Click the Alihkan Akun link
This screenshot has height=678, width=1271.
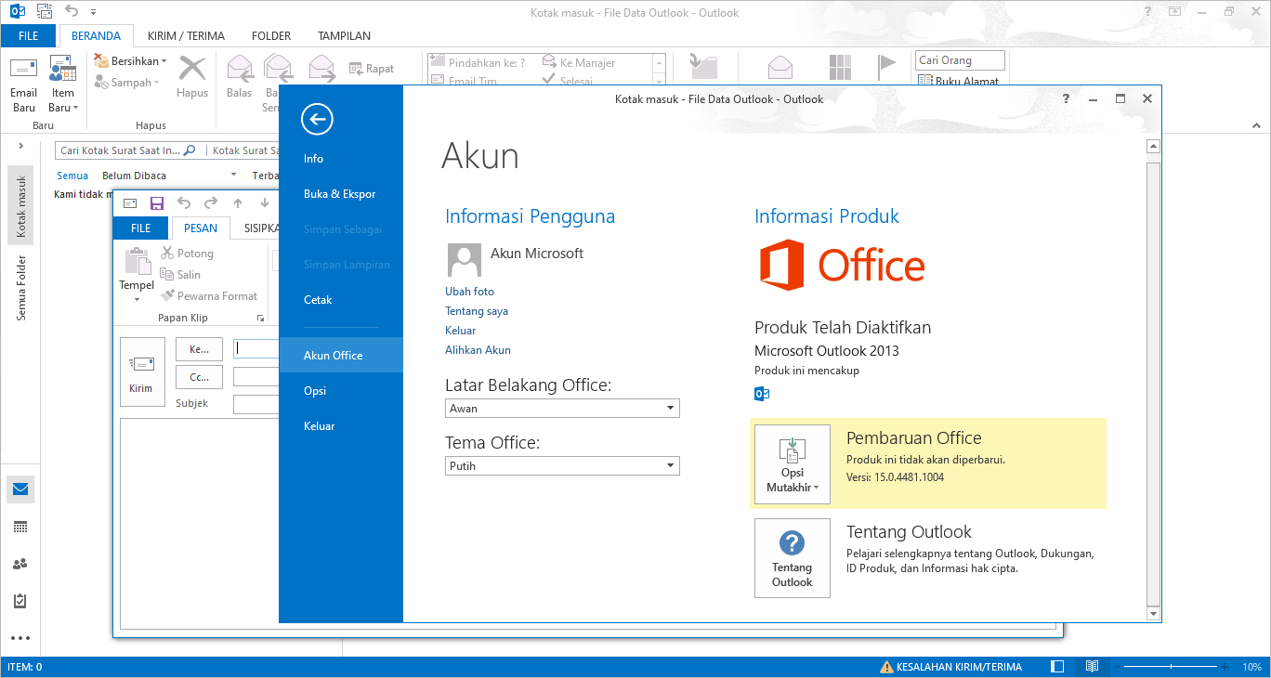(x=478, y=350)
